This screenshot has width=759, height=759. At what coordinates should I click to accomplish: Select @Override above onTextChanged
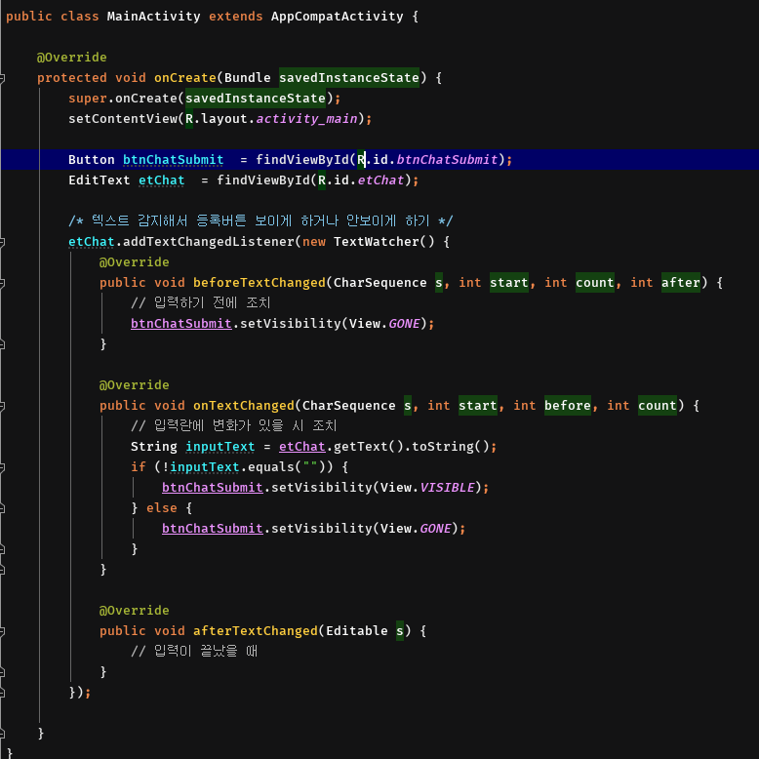click(x=134, y=385)
